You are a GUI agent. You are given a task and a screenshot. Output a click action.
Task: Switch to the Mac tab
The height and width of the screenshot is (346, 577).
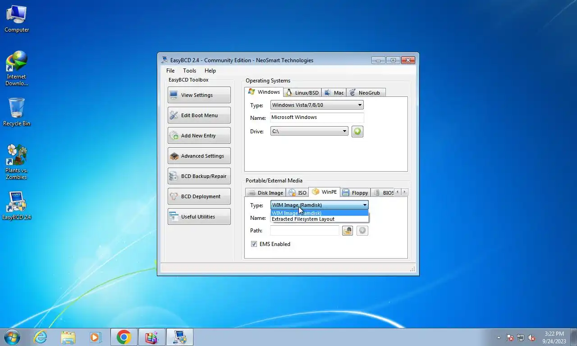point(334,93)
